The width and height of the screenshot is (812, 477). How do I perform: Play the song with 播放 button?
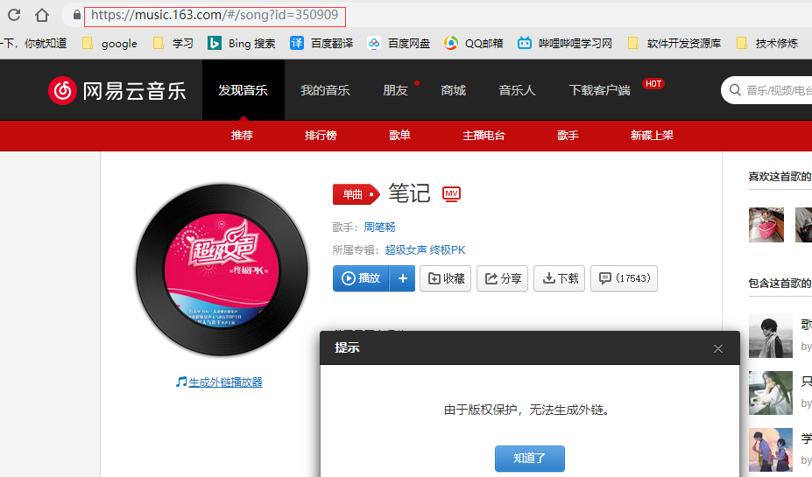coord(361,278)
